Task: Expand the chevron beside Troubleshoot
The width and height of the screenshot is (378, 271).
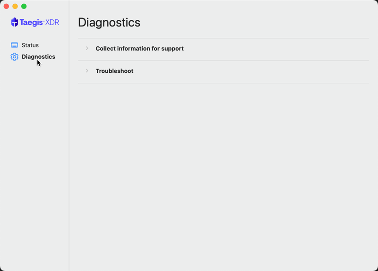Action: coord(87,71)
